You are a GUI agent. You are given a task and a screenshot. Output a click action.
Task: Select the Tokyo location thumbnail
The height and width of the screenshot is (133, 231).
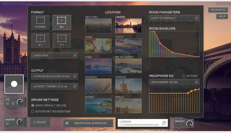[128, 46]
